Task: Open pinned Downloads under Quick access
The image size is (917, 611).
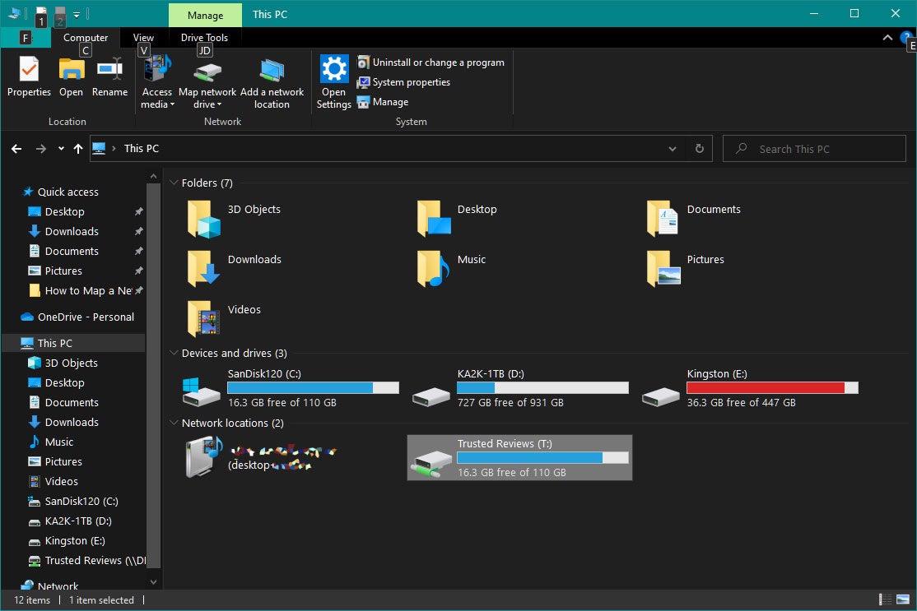Action: [72, 231]
